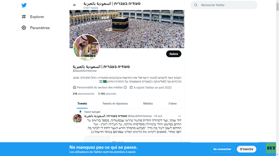This screenshot has width=279, height=156.
Task: Click the RT logo badge
Action: click(x=271, y=148)
